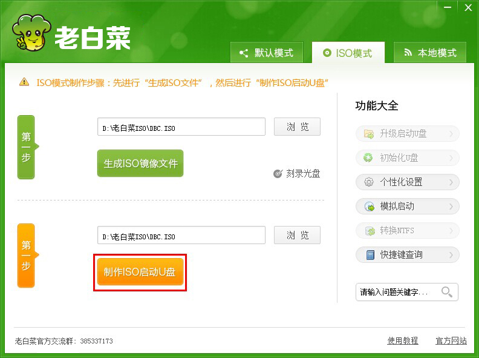Viewport: 479px width, 358px height.
Task: Open the 官方网站 link
Action: [451, 340]
